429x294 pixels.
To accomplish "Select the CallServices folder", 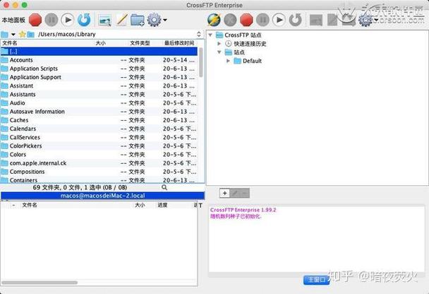I will click(99, 137).
